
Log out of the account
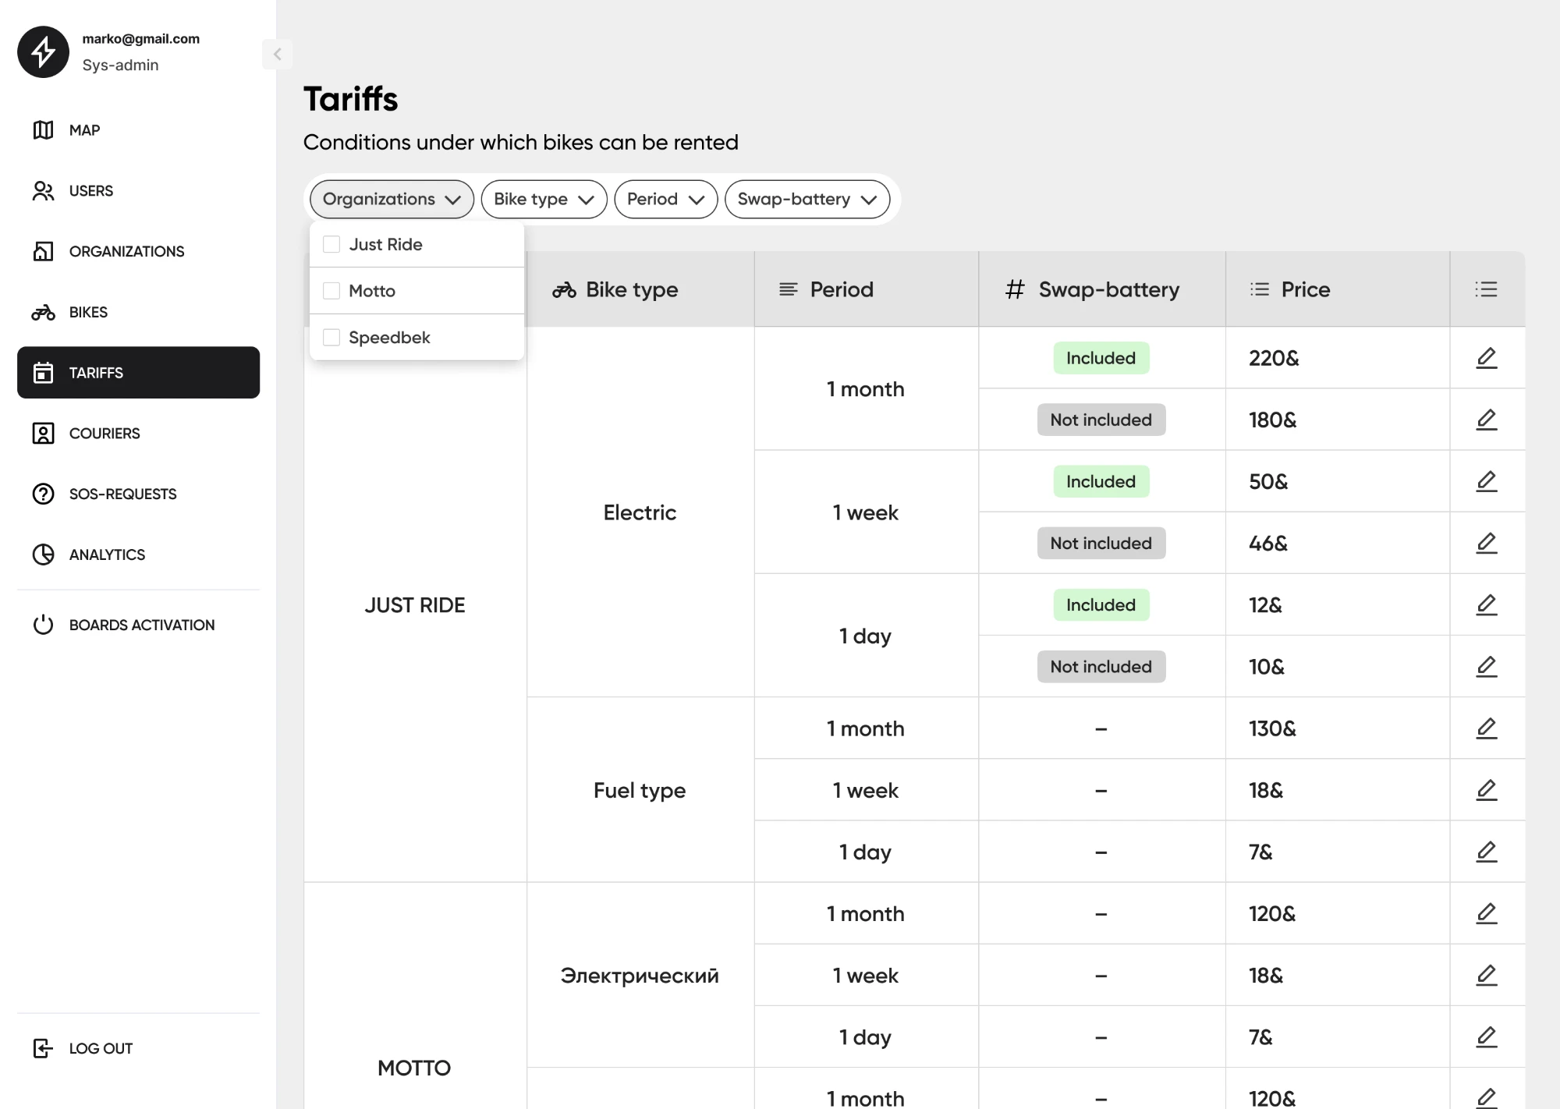(x=138, y=1048)
